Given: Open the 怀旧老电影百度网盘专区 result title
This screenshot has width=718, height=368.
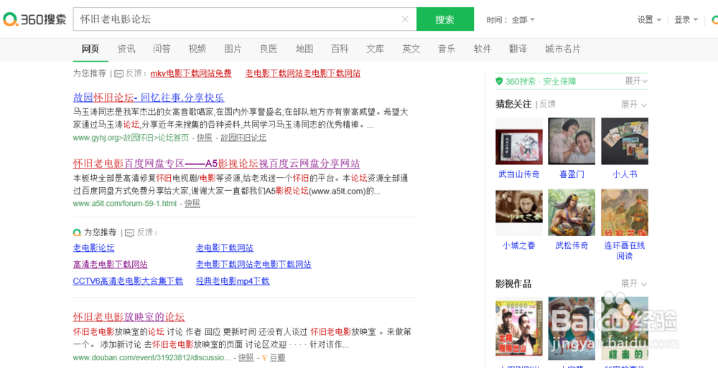Looking at the screenshot, I should (x=217, y=164).
